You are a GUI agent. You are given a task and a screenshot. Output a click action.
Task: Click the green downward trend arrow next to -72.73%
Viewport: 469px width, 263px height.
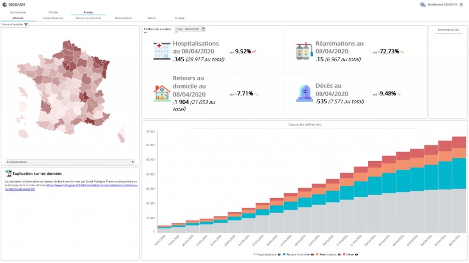pos(402,52)
